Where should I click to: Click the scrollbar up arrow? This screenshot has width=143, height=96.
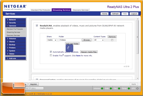coord(138,19)
